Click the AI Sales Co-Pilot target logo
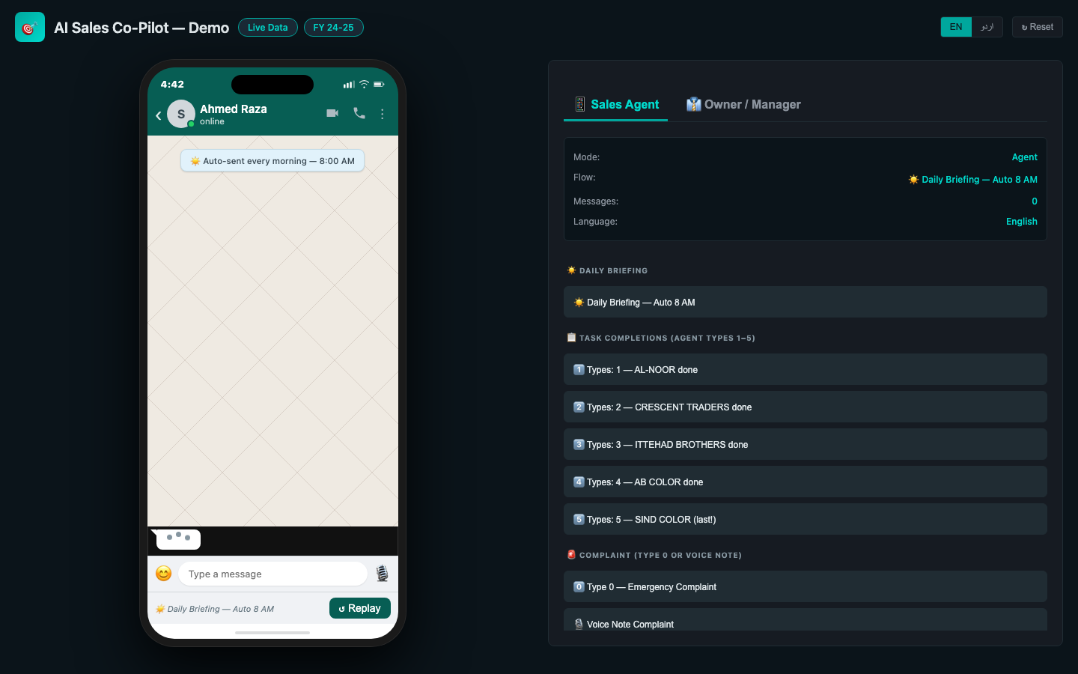 pos(30,27)
